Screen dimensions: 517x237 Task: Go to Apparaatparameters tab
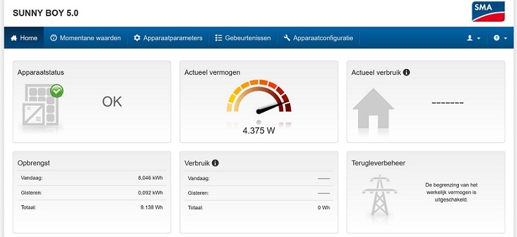(x=168, y=38)
